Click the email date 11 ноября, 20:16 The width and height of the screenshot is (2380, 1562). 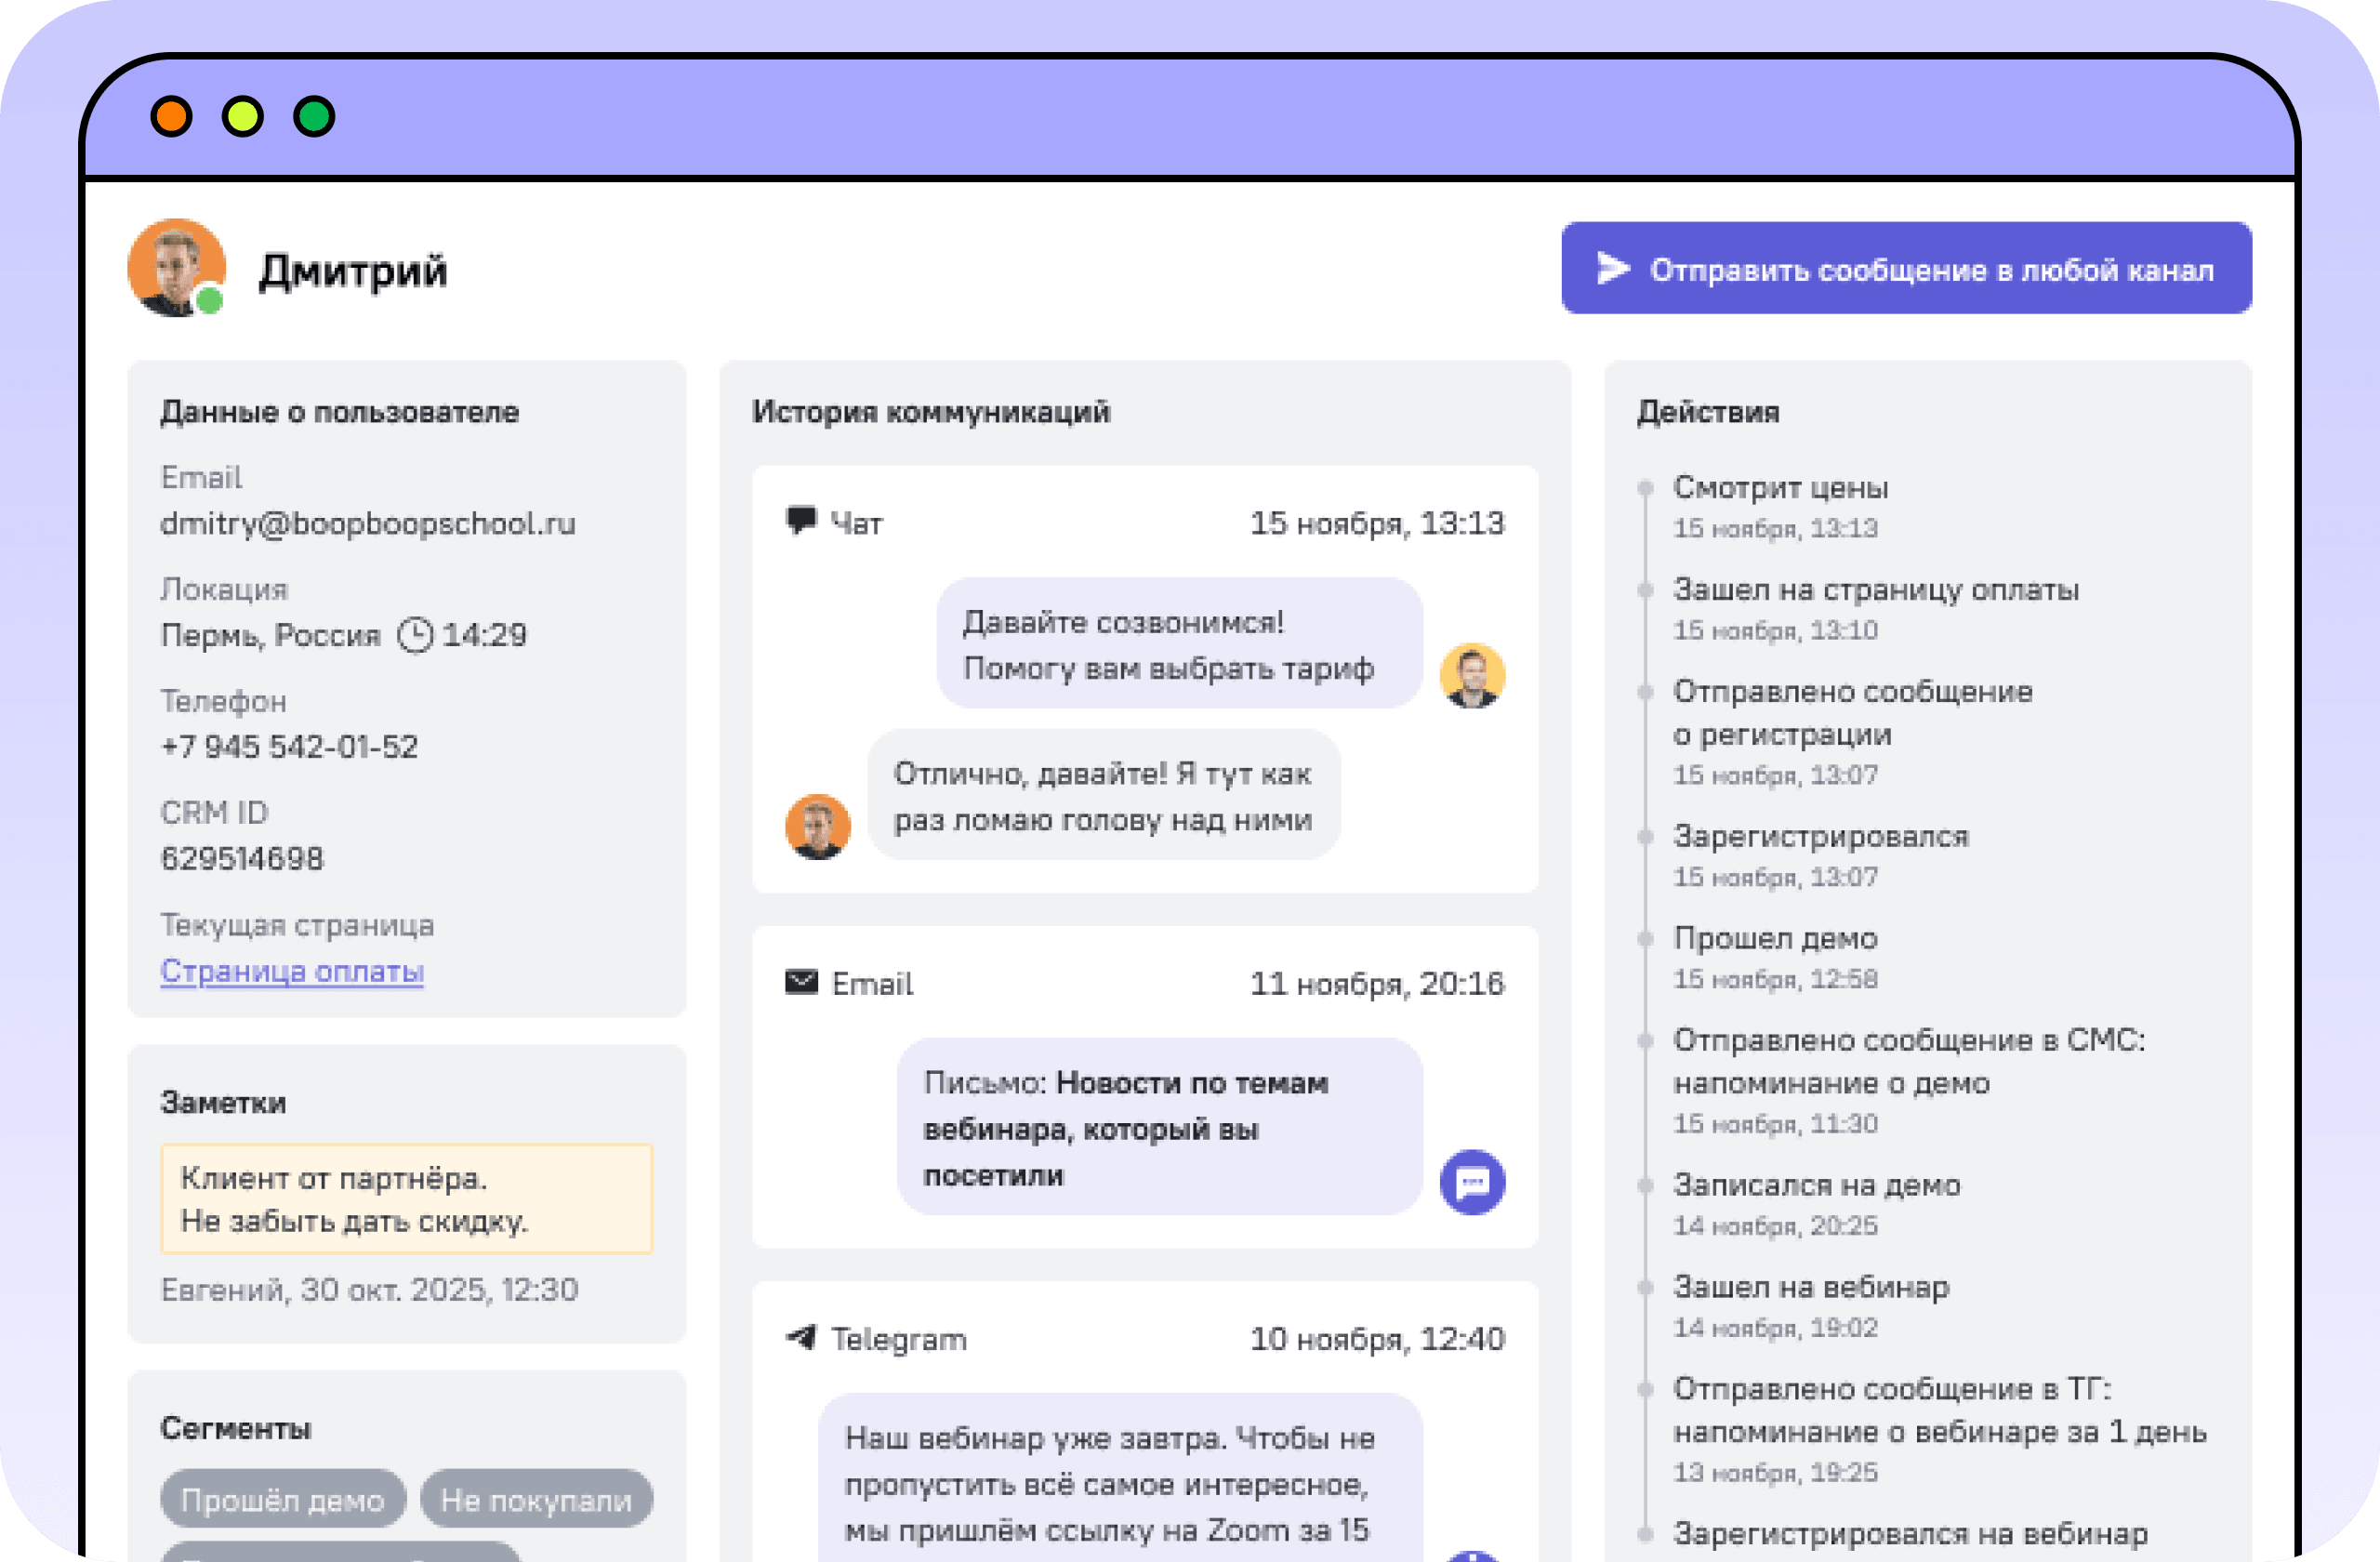point(1377,983)
